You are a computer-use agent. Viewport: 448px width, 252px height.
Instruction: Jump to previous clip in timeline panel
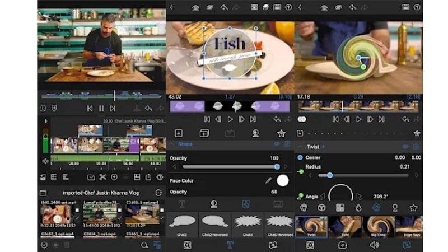point(90,109)
